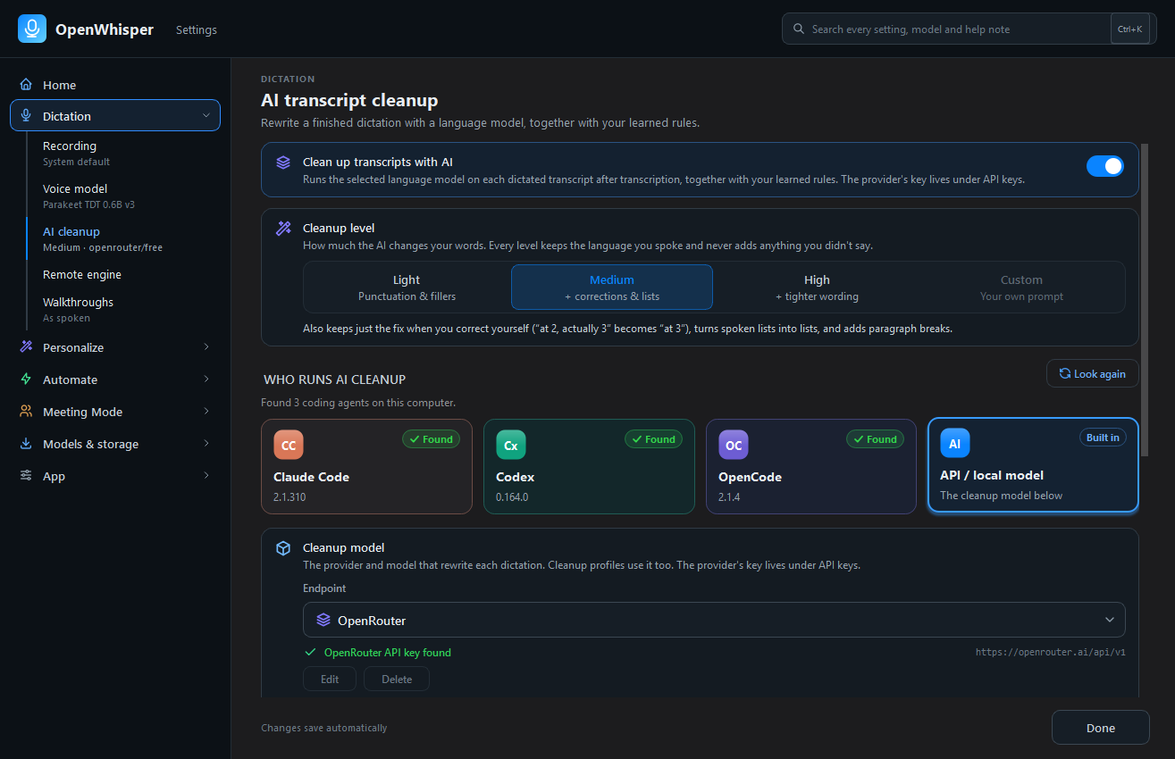Click the search magnifier icon

tap(798, 29)
